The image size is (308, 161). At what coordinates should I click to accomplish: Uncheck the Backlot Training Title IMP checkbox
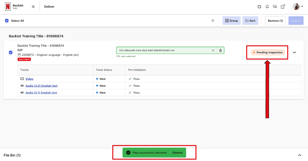click(x=11, y=52)
